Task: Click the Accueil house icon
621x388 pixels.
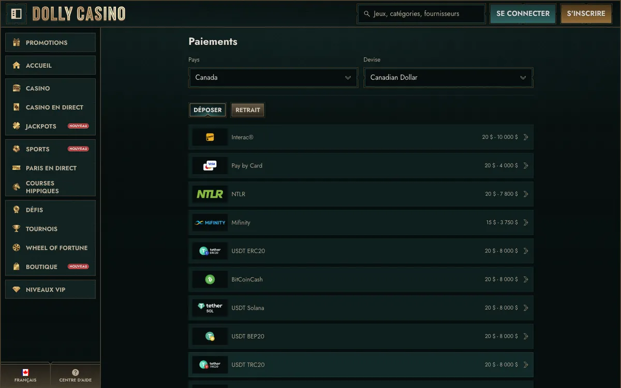Action: coord(17,65)
